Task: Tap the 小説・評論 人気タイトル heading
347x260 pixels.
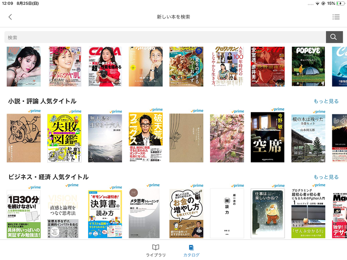Action: click(42, 101)
